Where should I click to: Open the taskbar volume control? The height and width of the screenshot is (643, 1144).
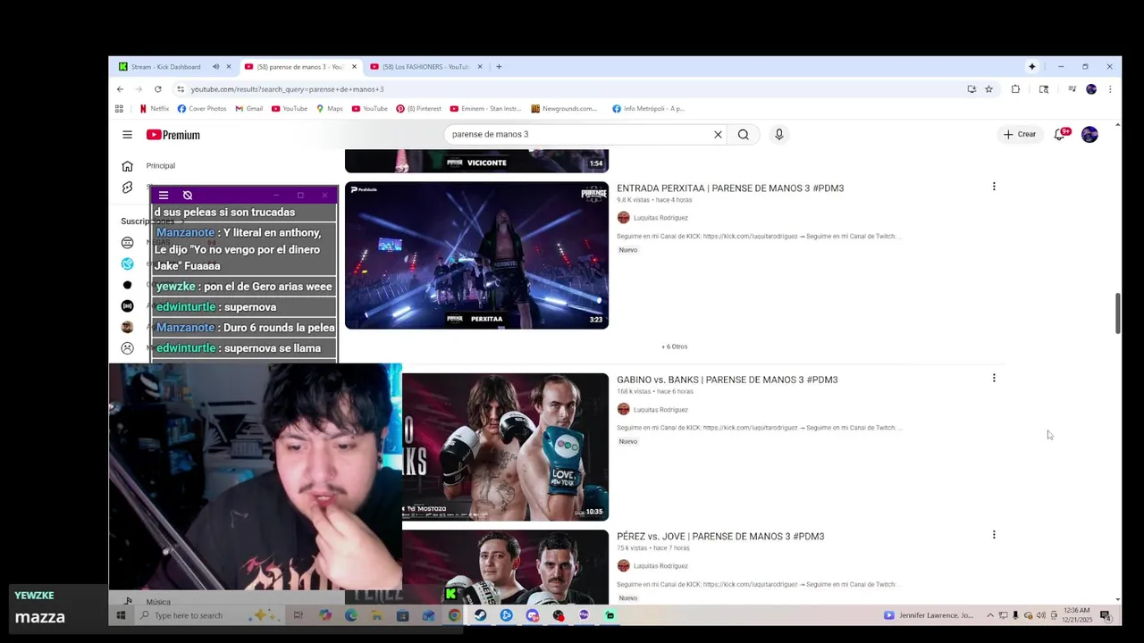coord(1040,615)
